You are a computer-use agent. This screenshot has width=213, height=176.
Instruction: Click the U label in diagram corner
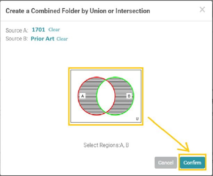tap(137, 119)
